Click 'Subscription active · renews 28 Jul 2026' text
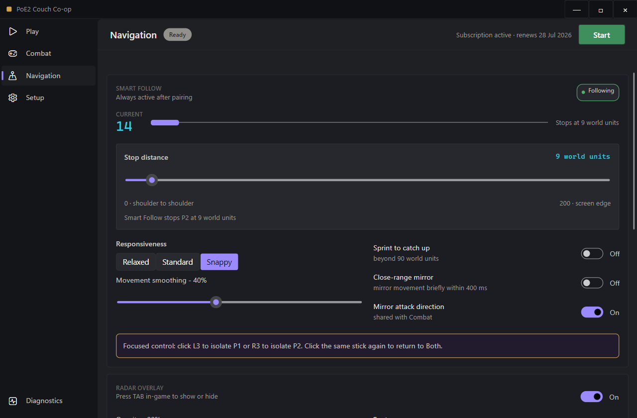Screen dimensions: 637x418 pyautogui.click(x=514, y=35)
